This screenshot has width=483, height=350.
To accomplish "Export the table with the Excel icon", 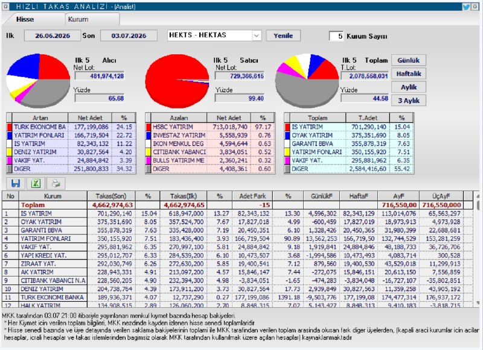I will 36,184.
